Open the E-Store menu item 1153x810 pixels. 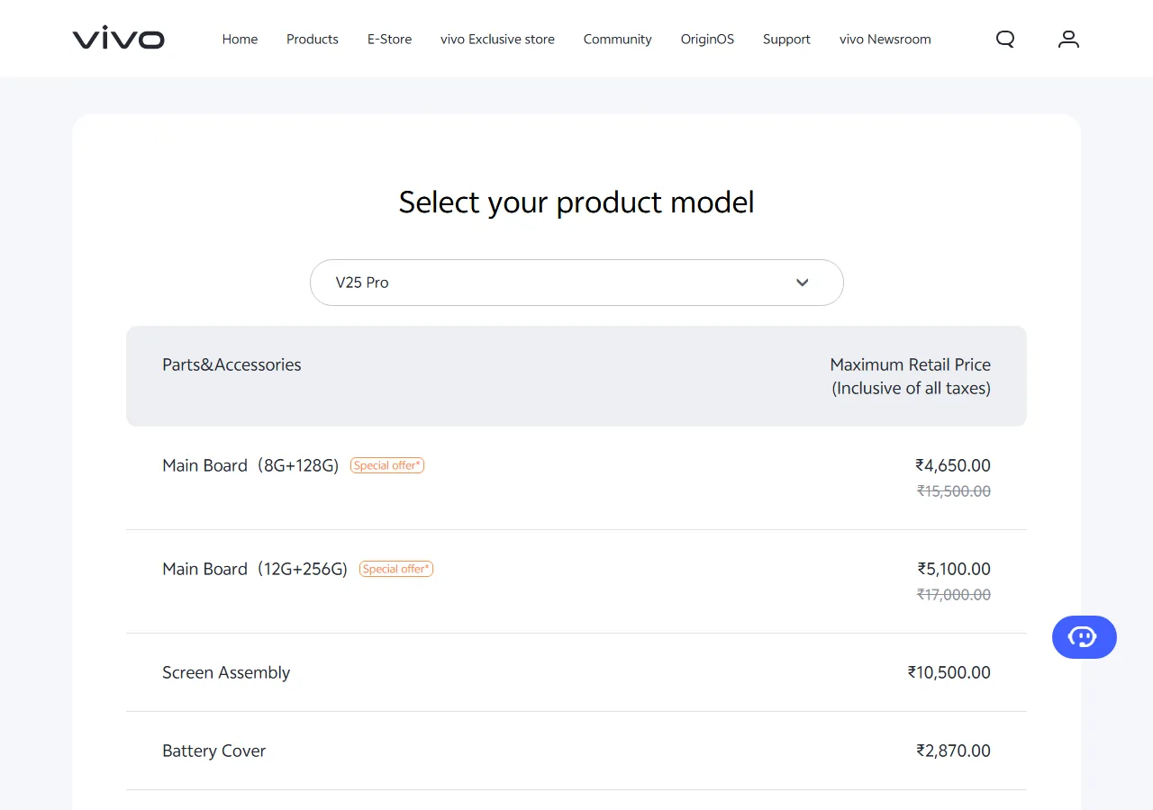tap(389, 39)
